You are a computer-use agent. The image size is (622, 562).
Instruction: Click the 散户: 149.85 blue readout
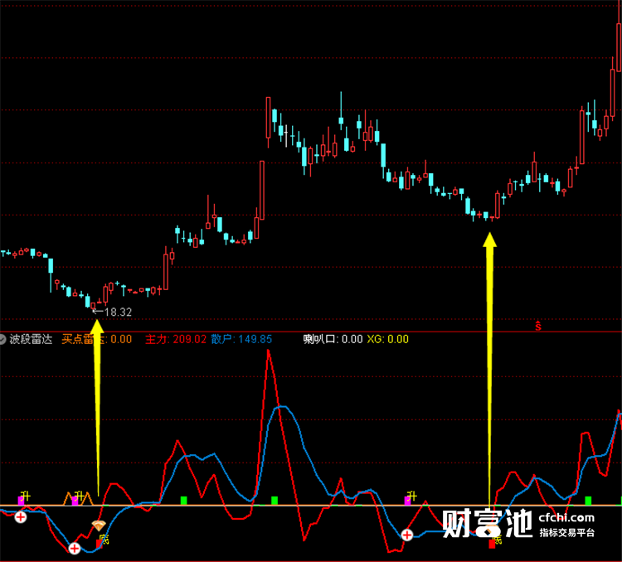[241, 340]
